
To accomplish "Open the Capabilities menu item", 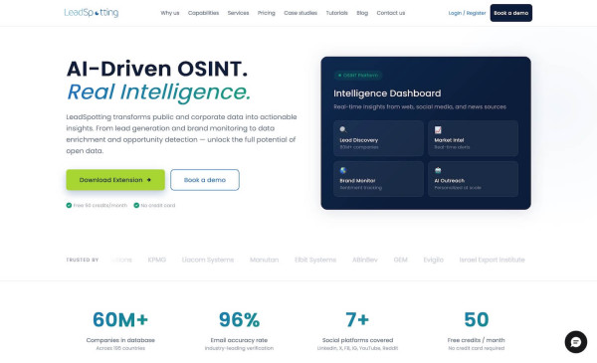I will coord(203,13).
